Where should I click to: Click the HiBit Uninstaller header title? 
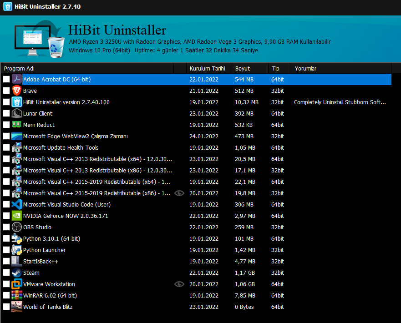tap(117, 30)
